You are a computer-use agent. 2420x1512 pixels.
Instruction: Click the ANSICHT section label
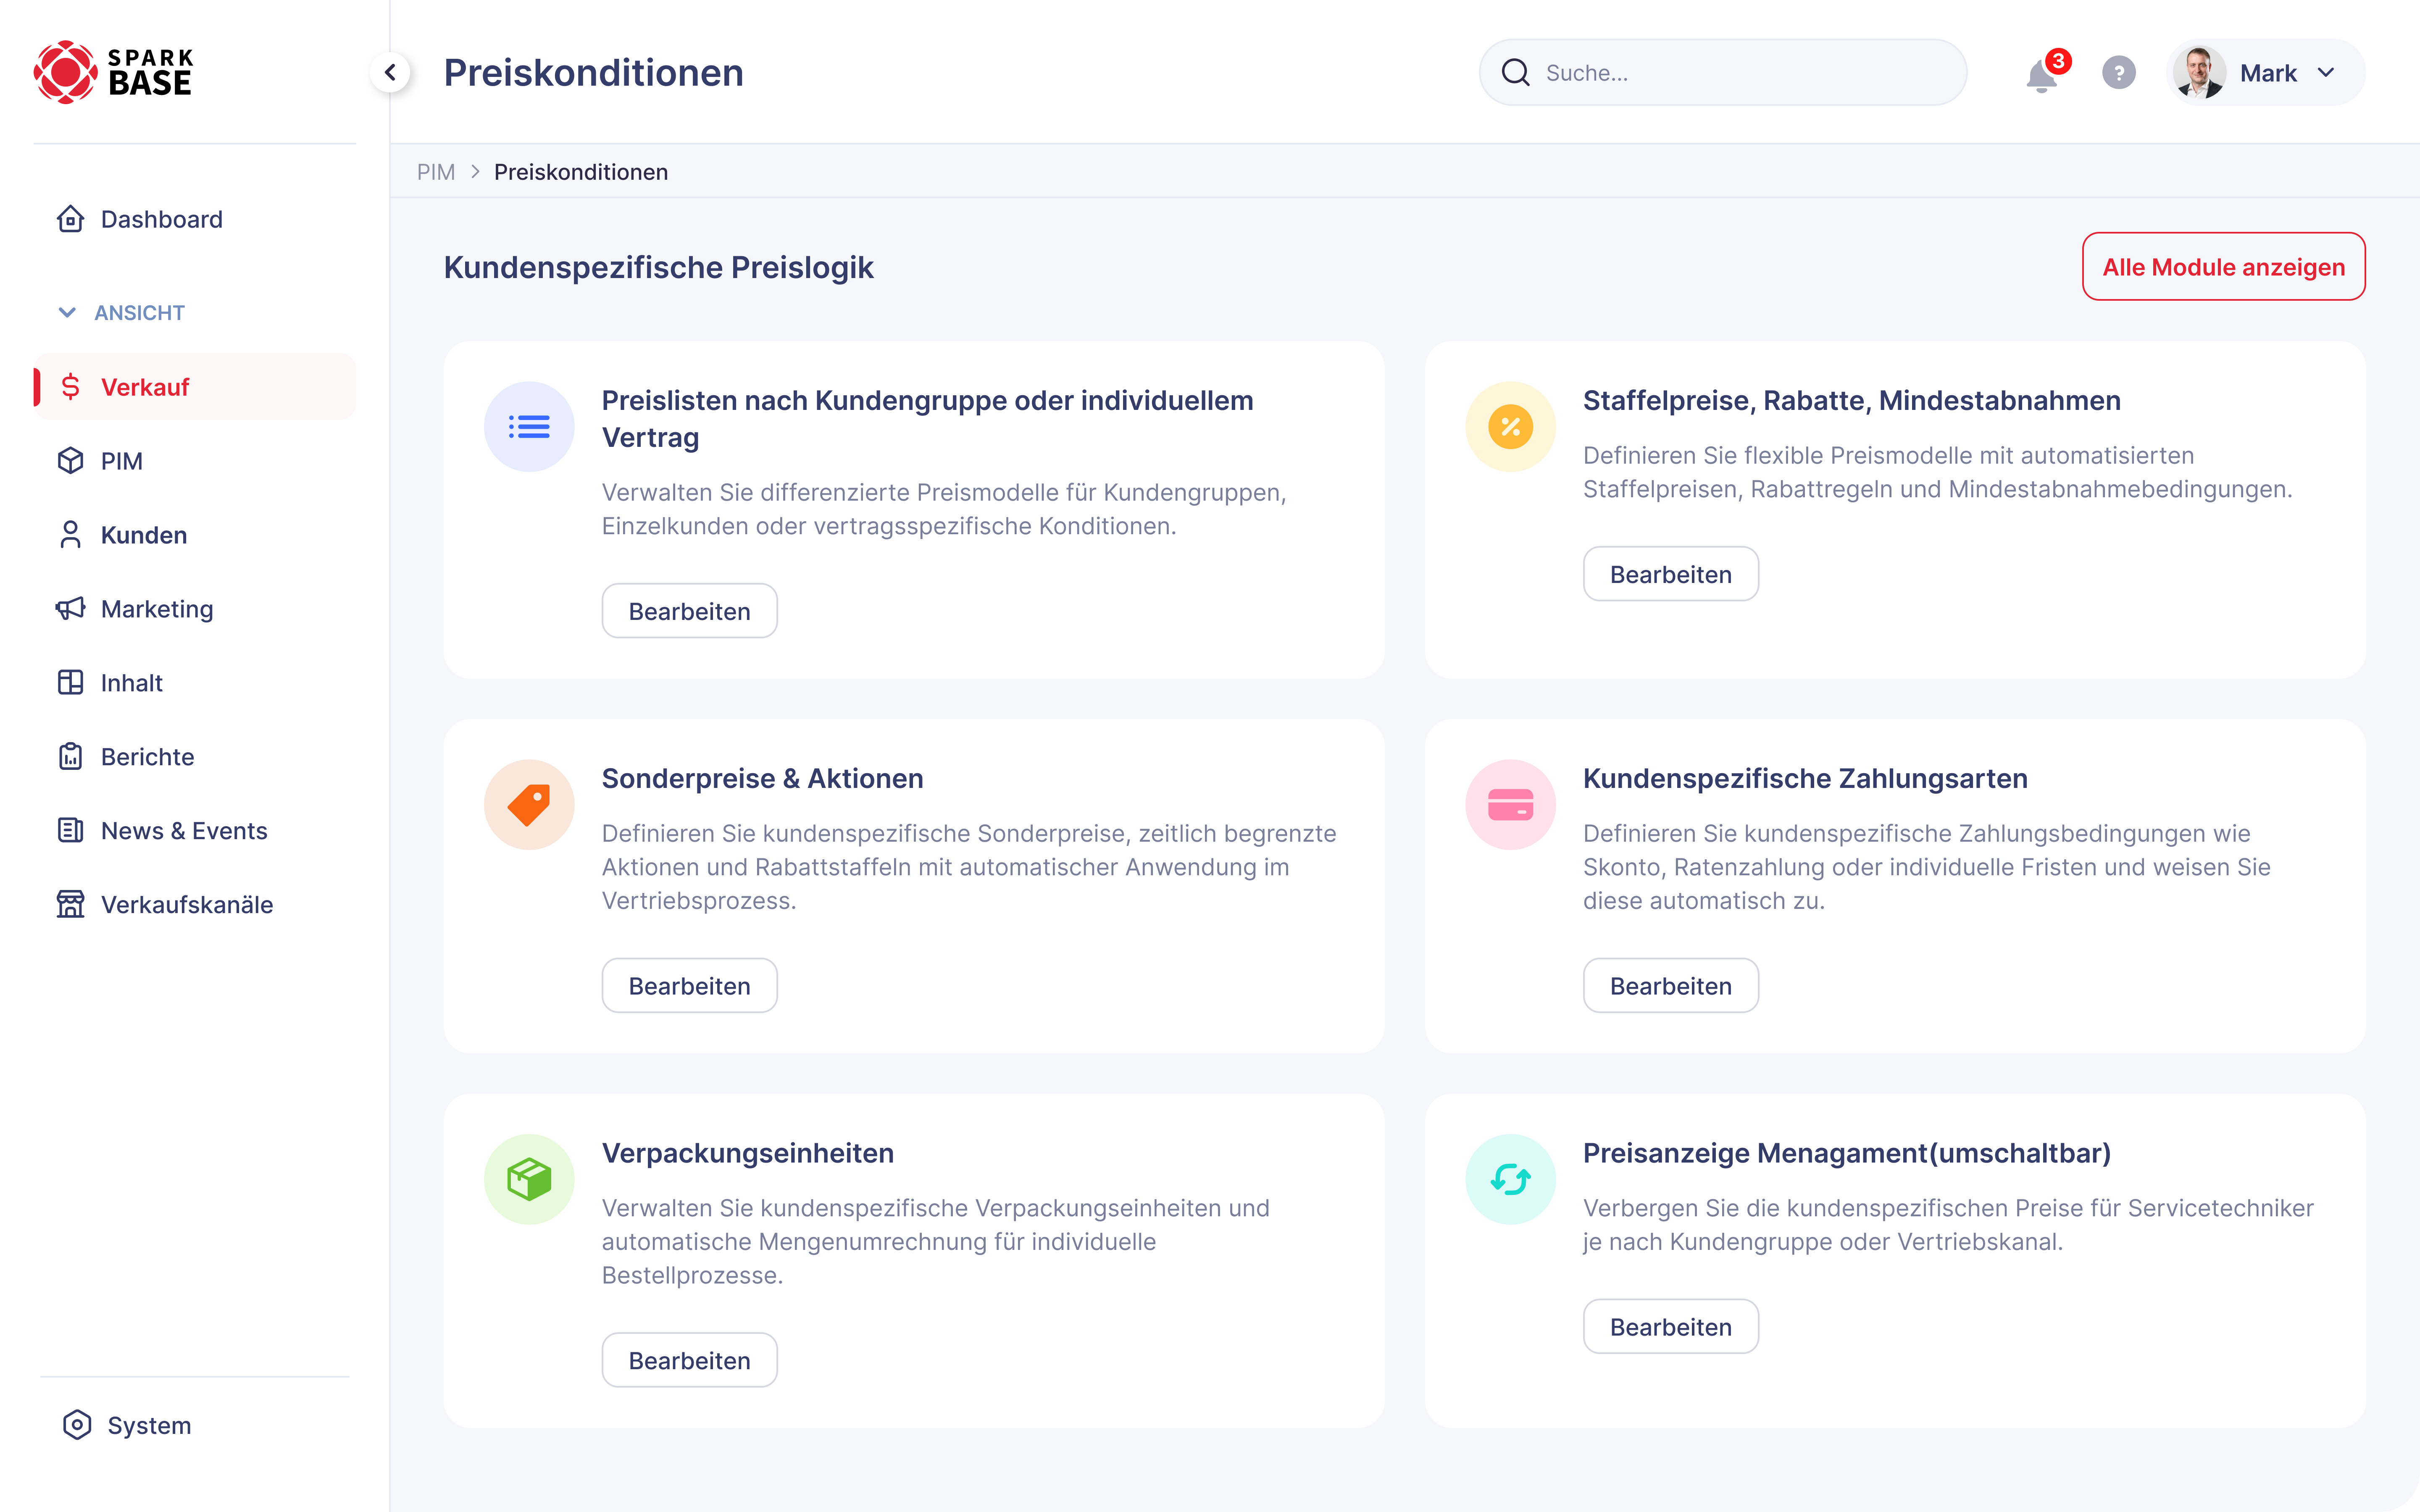139,312
